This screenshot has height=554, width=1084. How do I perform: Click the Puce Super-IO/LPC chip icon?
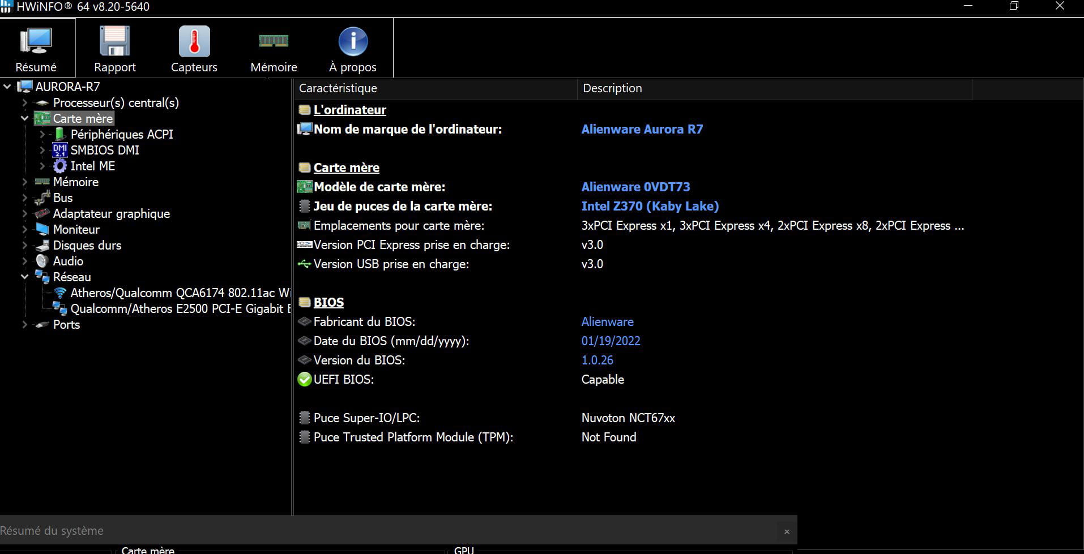[x=305, y=418]
